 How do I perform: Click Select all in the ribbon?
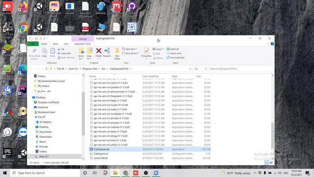click(x=173, y=49)
